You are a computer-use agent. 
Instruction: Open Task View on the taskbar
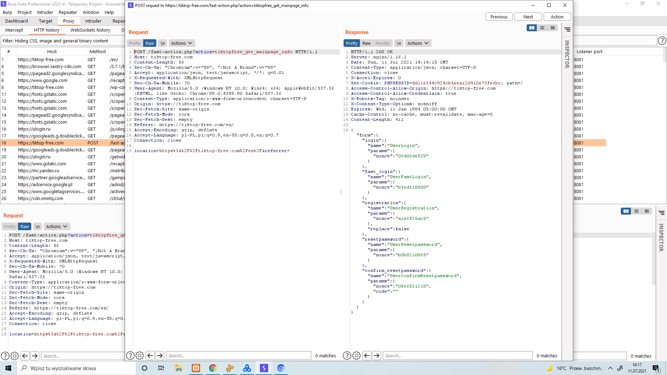pos(161,368)
